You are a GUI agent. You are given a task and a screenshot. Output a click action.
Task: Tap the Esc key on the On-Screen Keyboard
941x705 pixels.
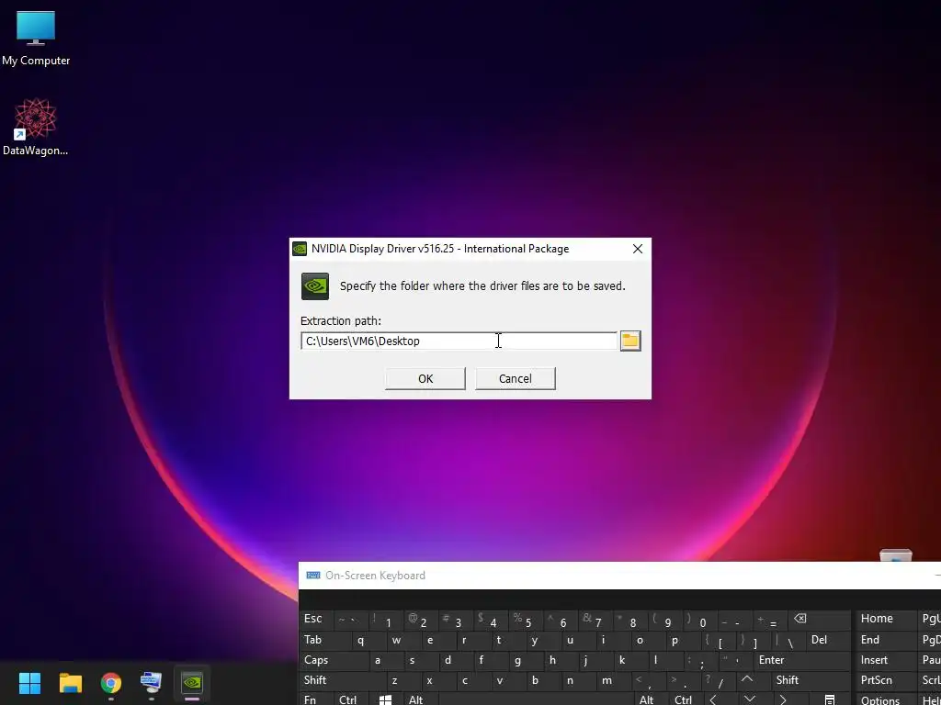(x=316, y=620)
